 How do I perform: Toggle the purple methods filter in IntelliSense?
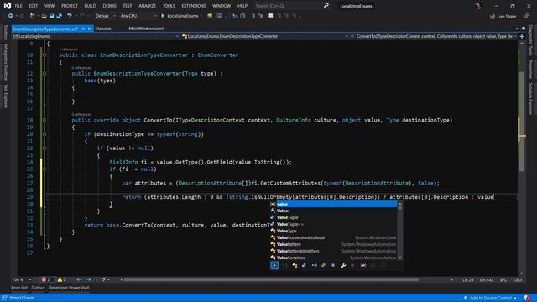333,265
